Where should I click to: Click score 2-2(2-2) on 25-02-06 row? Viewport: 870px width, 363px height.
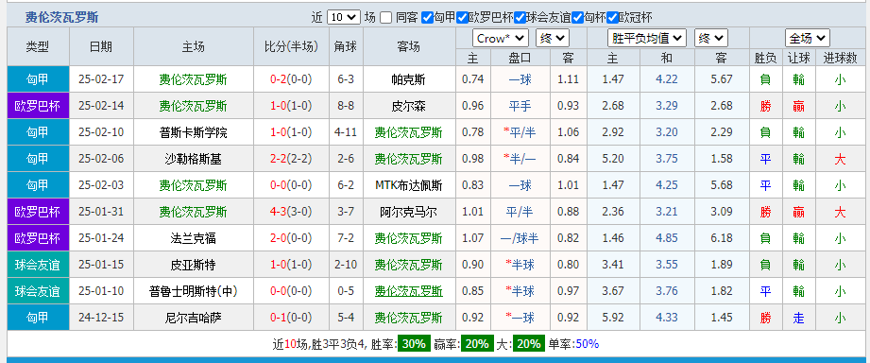[x=291, y=160]
